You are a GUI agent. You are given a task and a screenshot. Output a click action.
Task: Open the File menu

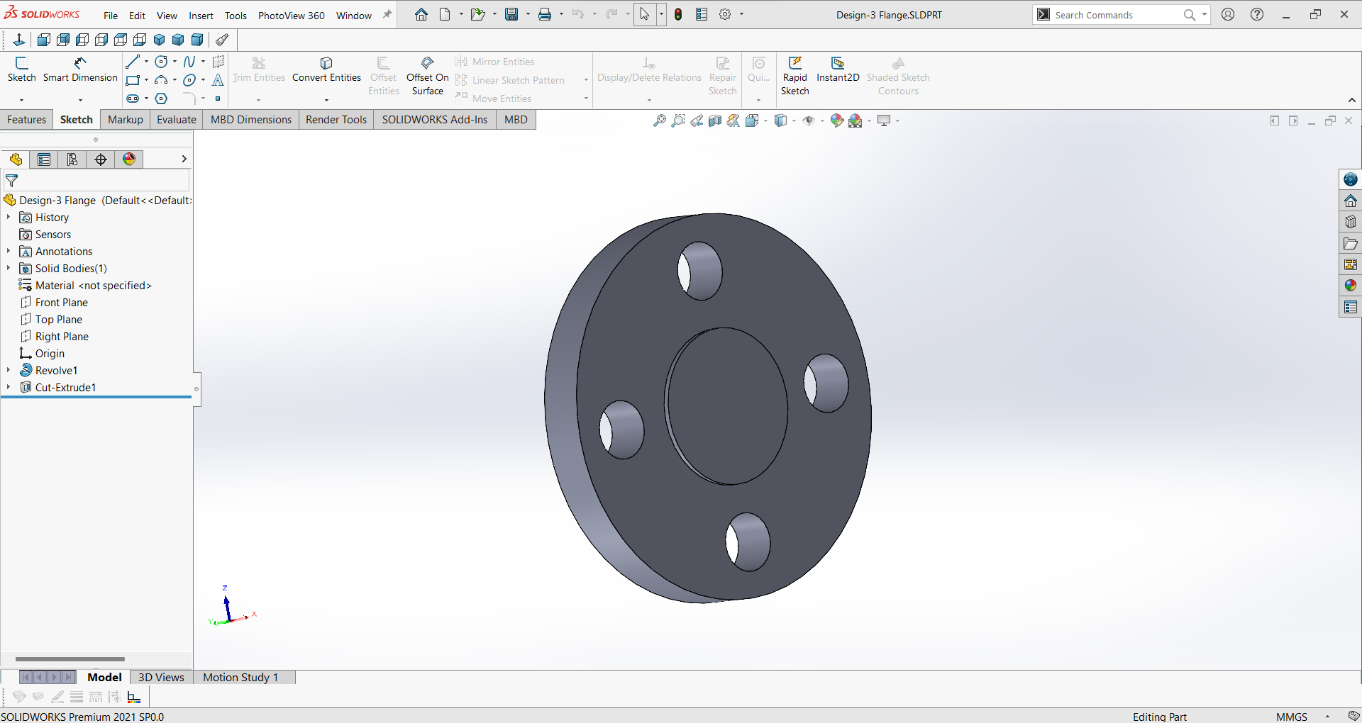click(111, 15)
